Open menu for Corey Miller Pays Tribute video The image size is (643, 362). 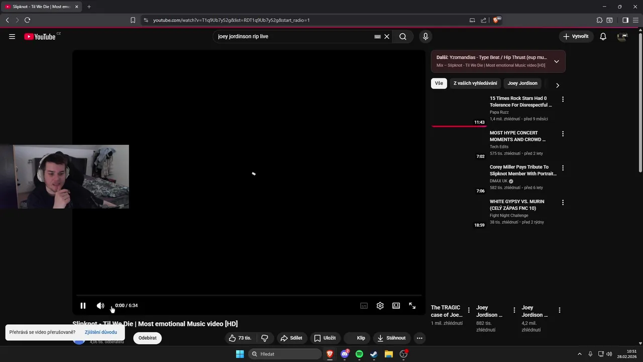pos(563,168)
